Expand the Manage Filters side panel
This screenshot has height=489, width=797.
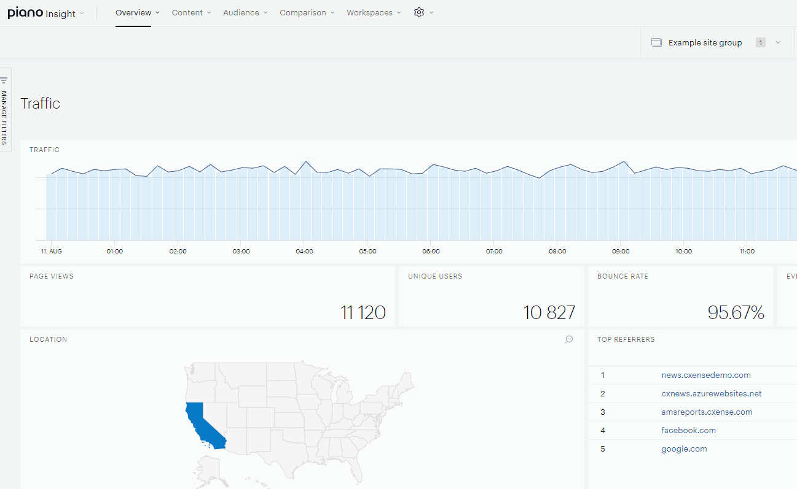5,110
